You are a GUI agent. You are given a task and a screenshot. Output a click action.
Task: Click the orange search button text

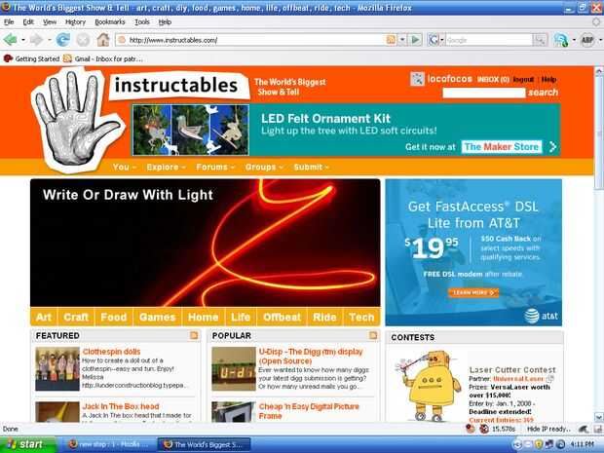click(x=544, y=93)
